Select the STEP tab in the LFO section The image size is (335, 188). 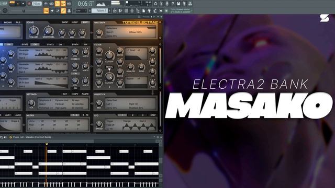pyautogui.click(x=153, y=115)
